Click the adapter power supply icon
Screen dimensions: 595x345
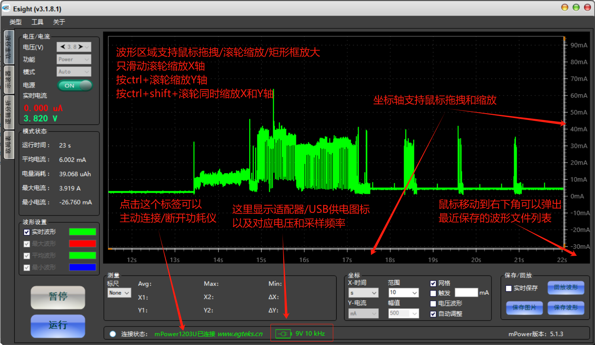coord(283,334)
